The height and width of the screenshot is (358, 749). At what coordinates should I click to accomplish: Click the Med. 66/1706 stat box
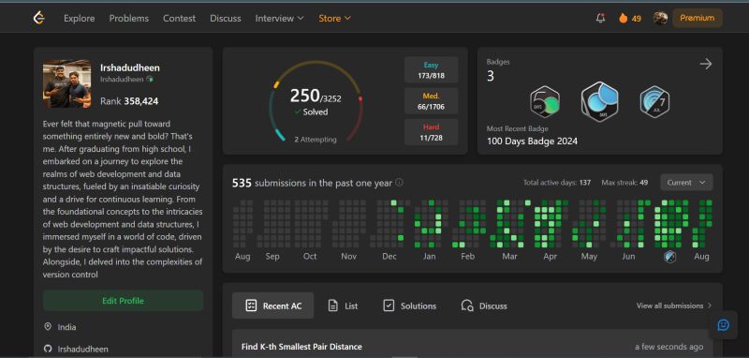432,101
